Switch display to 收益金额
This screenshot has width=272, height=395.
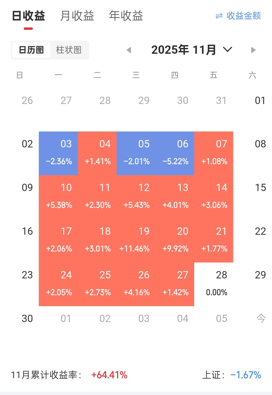244,16
